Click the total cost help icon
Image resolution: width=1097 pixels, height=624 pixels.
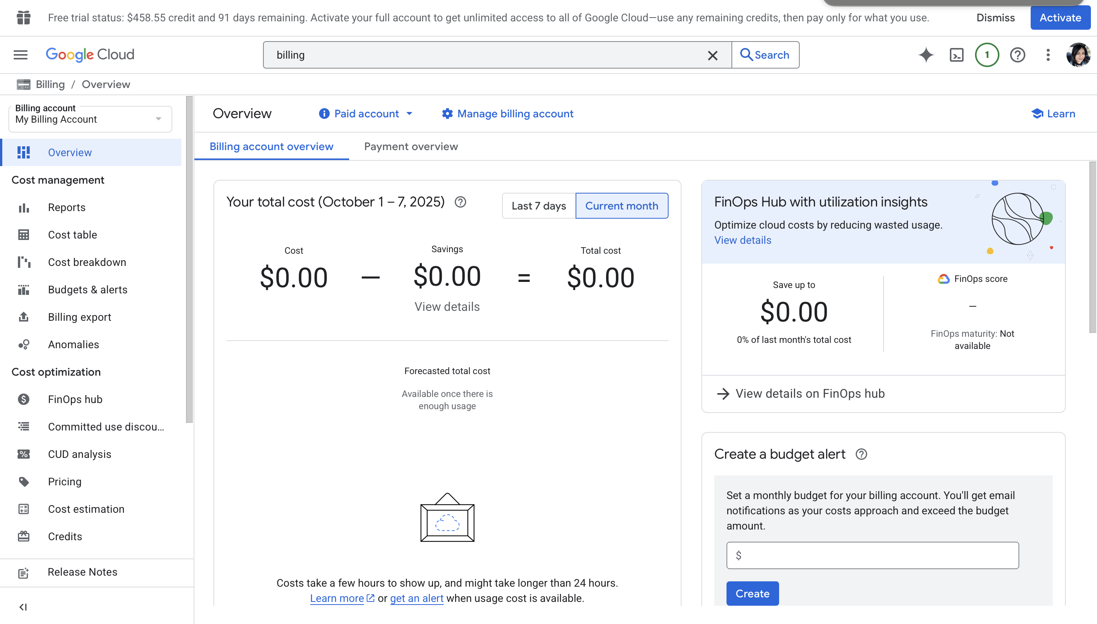(460, 202)
